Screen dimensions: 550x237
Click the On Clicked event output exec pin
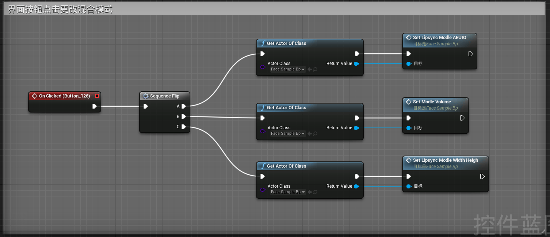pos(95,106)
